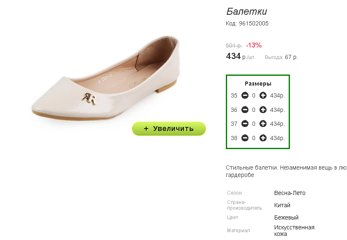Click plus icon for size 35
347x240 pixels.
point(263,96)
